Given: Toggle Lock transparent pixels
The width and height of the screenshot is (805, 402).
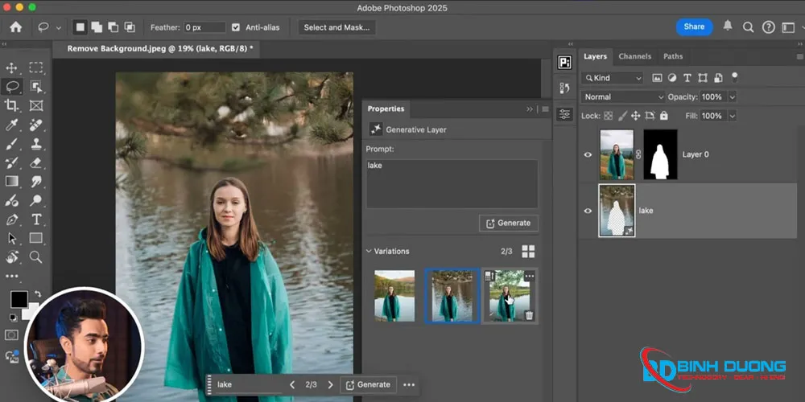Looking at the screenshot, I should point(609,116).
